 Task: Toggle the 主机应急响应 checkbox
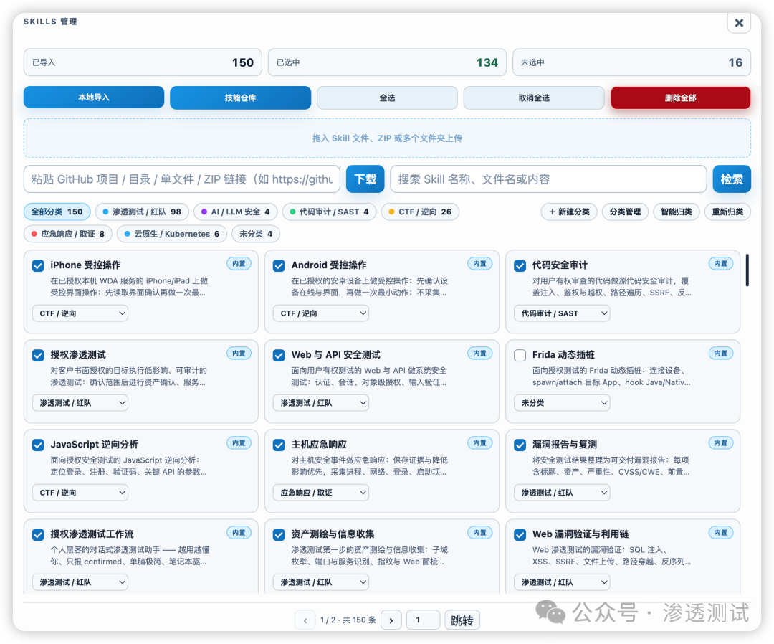pyautogui.click(x=279, y=445)
